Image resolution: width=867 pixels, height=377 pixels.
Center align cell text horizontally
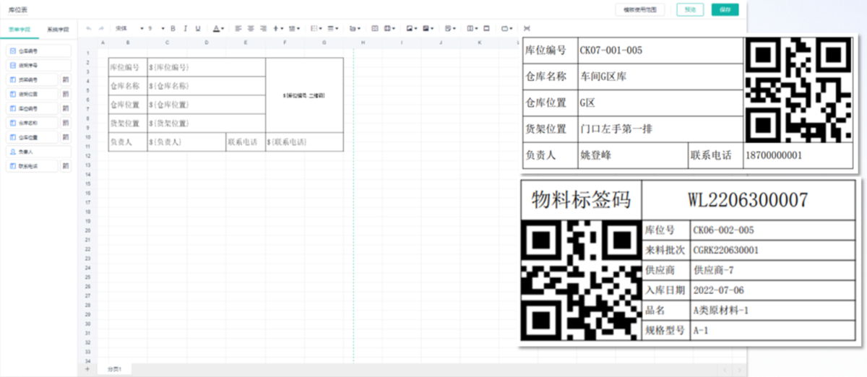point(251,28)
